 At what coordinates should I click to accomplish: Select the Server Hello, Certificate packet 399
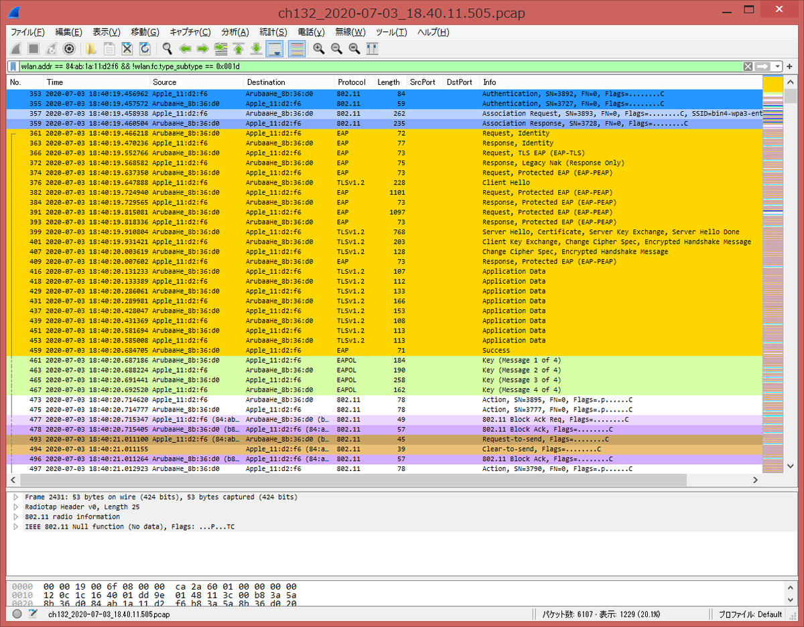click(385, 232)
